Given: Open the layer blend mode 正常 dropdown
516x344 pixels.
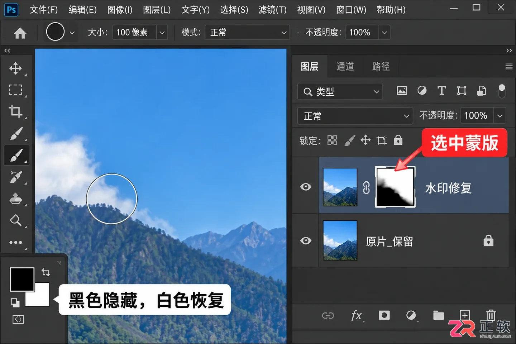Looking at the screenshot, I should pyautogui.click(x=355, y=116).
